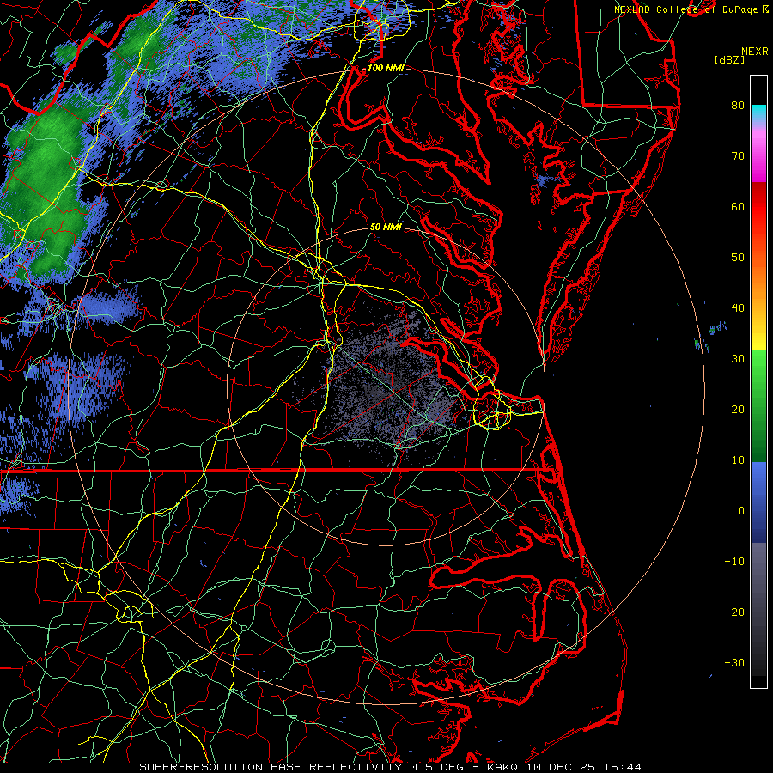The image size is (773, 773).
Task: Click the -30 value on the dBZ scale
Action: point(734,663)
